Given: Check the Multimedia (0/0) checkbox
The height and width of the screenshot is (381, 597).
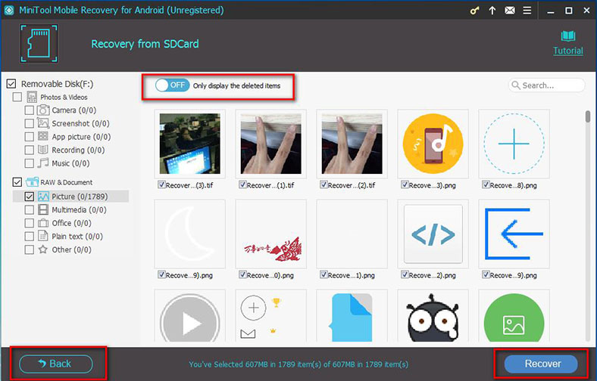Looking at the screenshot, I should 29,209.
